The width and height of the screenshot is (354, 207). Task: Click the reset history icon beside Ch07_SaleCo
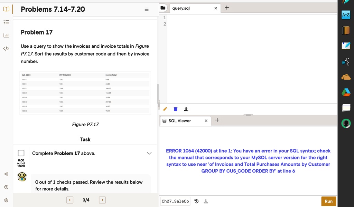click(x=197, y=201)
